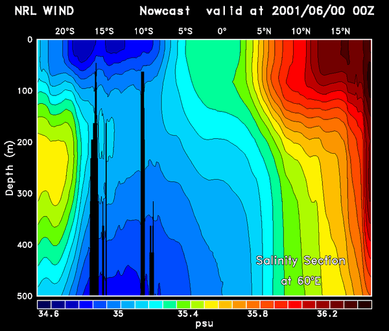Click the "NRL WIND" title text
Viewport: 389px width, 331px height.
[44, 10]
